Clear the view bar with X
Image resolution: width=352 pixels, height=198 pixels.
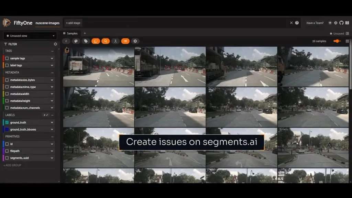pos(291,23)
